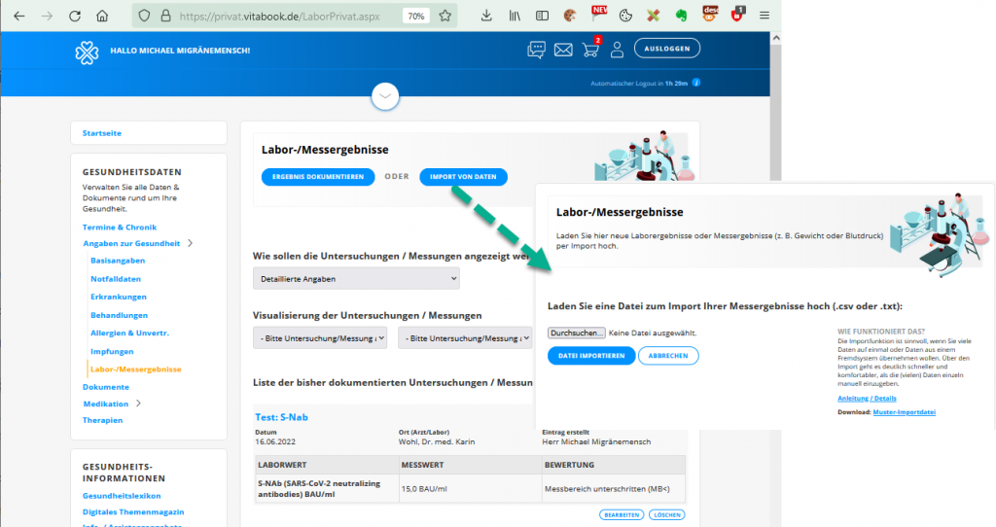Image resolution: width=996 pixels, height=527 pixels.
Task: Click the shield tracking protection icon
Action: (x=145, y=16)
